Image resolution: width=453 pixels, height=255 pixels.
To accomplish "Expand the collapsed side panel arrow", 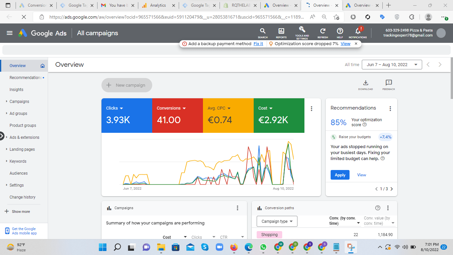I will coord(2,136).
